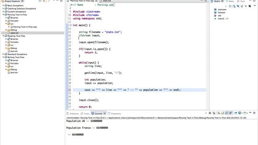Select main() : int in Outline
The image size is (258, 145).
(223, 19)
